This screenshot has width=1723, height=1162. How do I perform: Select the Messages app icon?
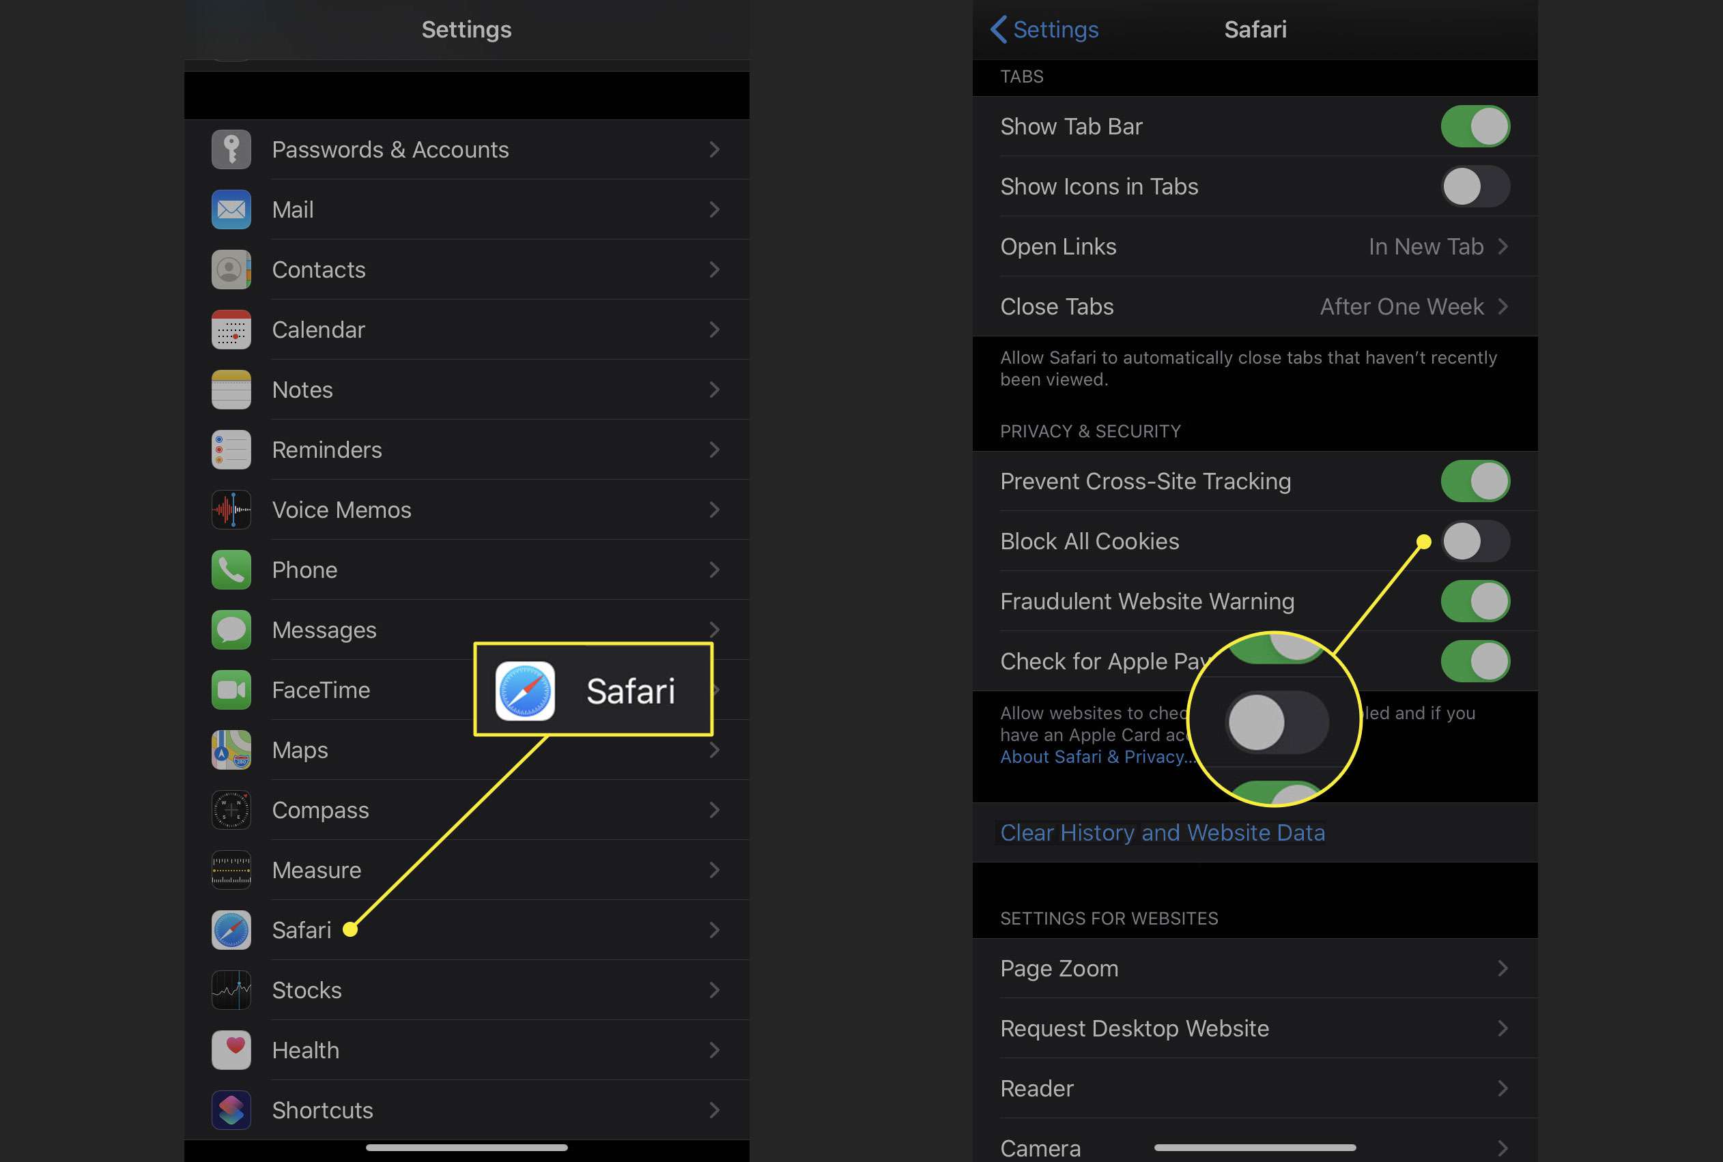(x=231, y=630)
